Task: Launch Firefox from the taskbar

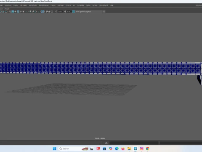Action: coord(123,149)
